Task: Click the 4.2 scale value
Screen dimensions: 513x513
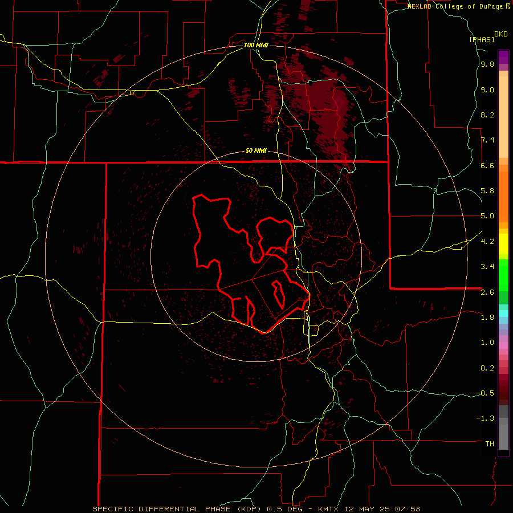Action: [487, 242]
